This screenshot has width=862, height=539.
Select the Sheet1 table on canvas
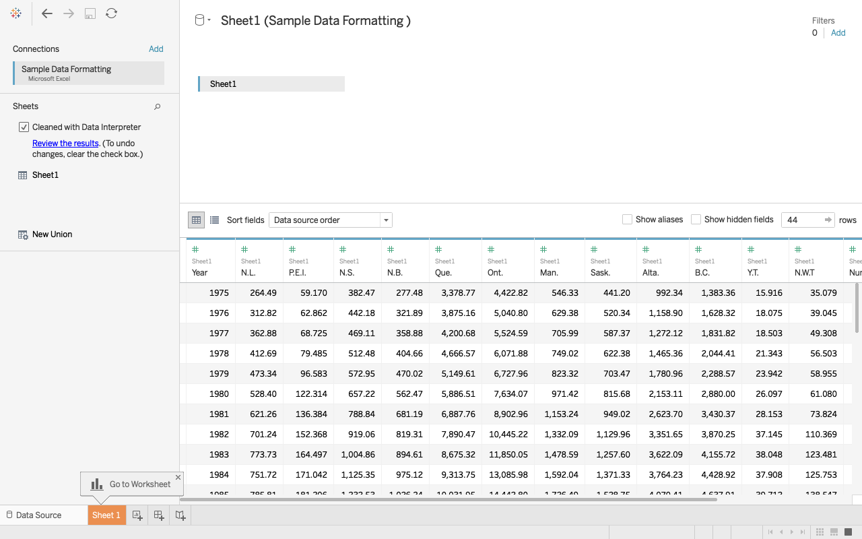pos(271,84)
